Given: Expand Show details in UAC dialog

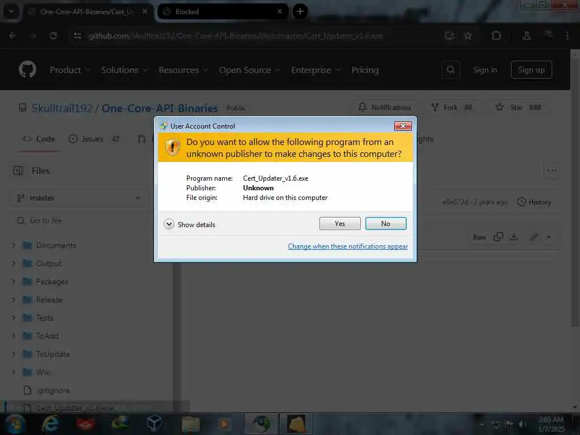Looking at the screenshot, I should click(189, 224).
